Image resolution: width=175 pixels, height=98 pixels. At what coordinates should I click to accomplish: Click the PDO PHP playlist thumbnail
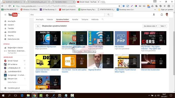(x=127, y=38)
